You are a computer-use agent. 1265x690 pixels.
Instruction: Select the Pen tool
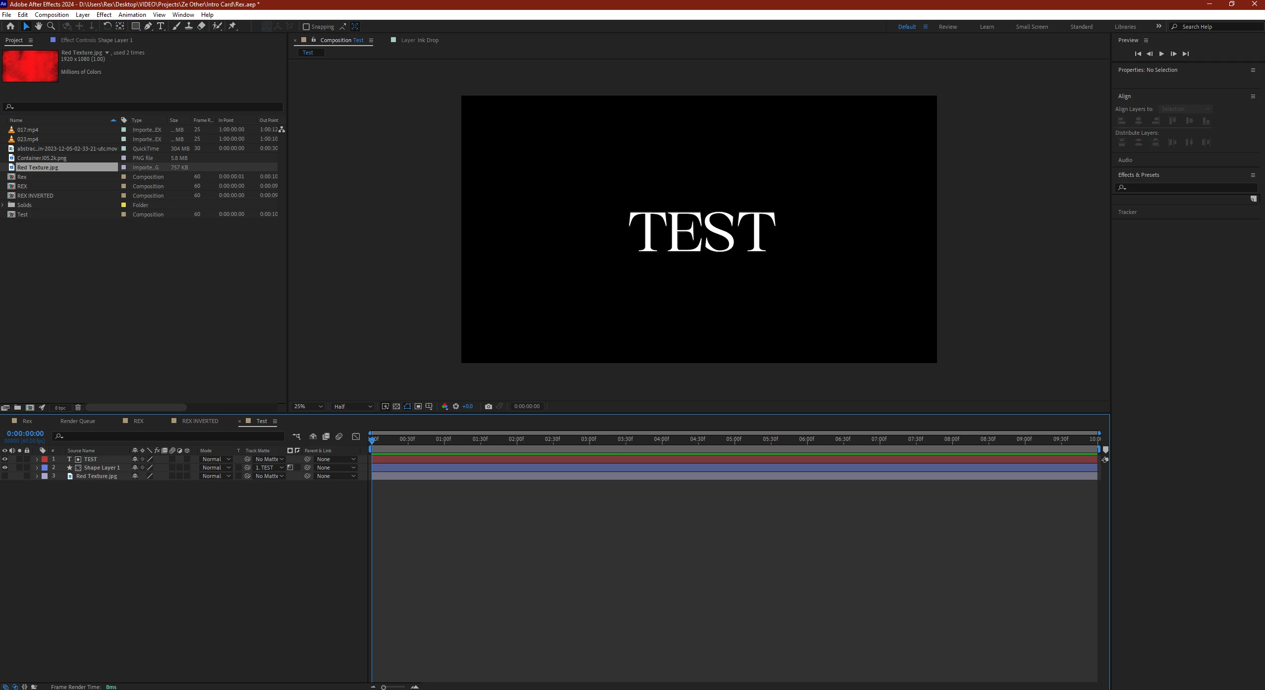point(148,26)
